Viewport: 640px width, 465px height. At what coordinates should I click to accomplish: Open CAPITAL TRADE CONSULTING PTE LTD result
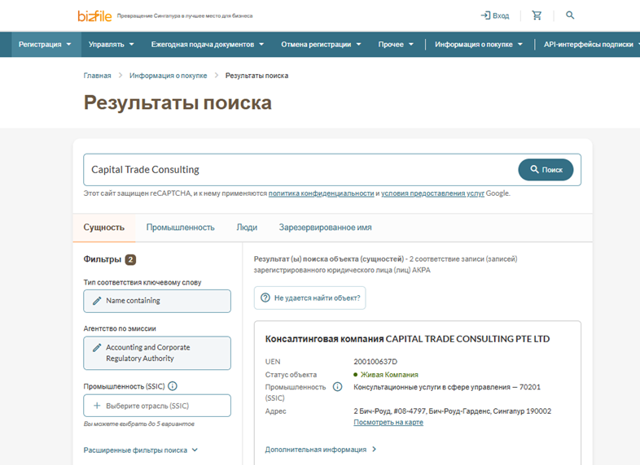point(407,339)
